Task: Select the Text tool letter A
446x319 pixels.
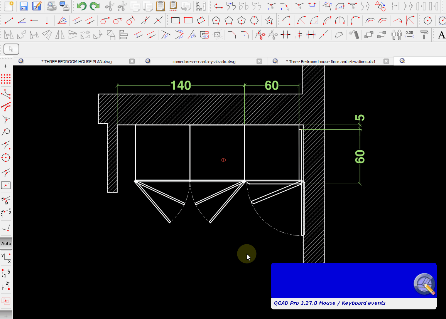Action: point(442,35)
